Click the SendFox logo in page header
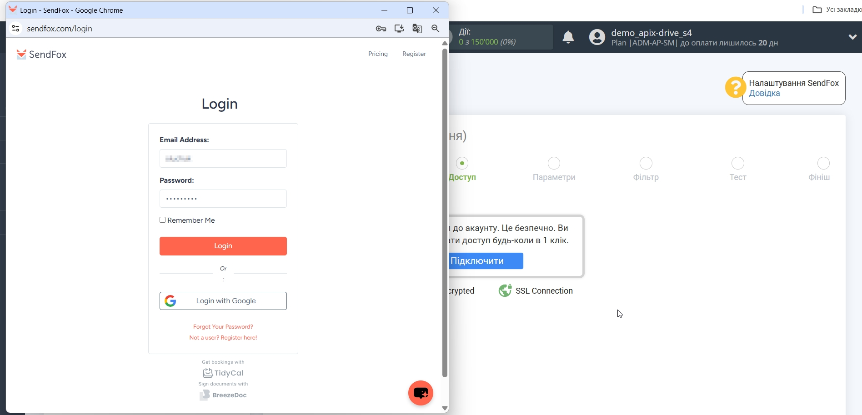The image size is (862, 415). (x=41, y=55)
